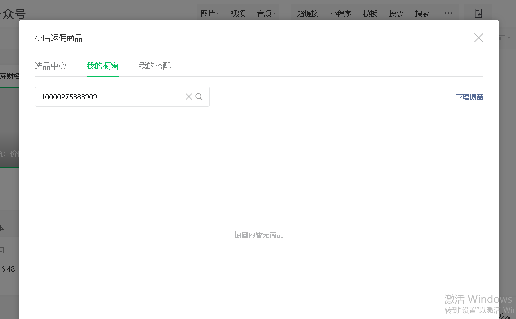Expand the alignment dropdown arrow at right edge
The width and height of the screenshot is (516, 319).
[509, 38]
